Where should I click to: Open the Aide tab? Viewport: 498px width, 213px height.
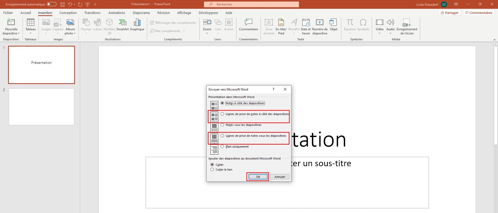tap(229, 13)
